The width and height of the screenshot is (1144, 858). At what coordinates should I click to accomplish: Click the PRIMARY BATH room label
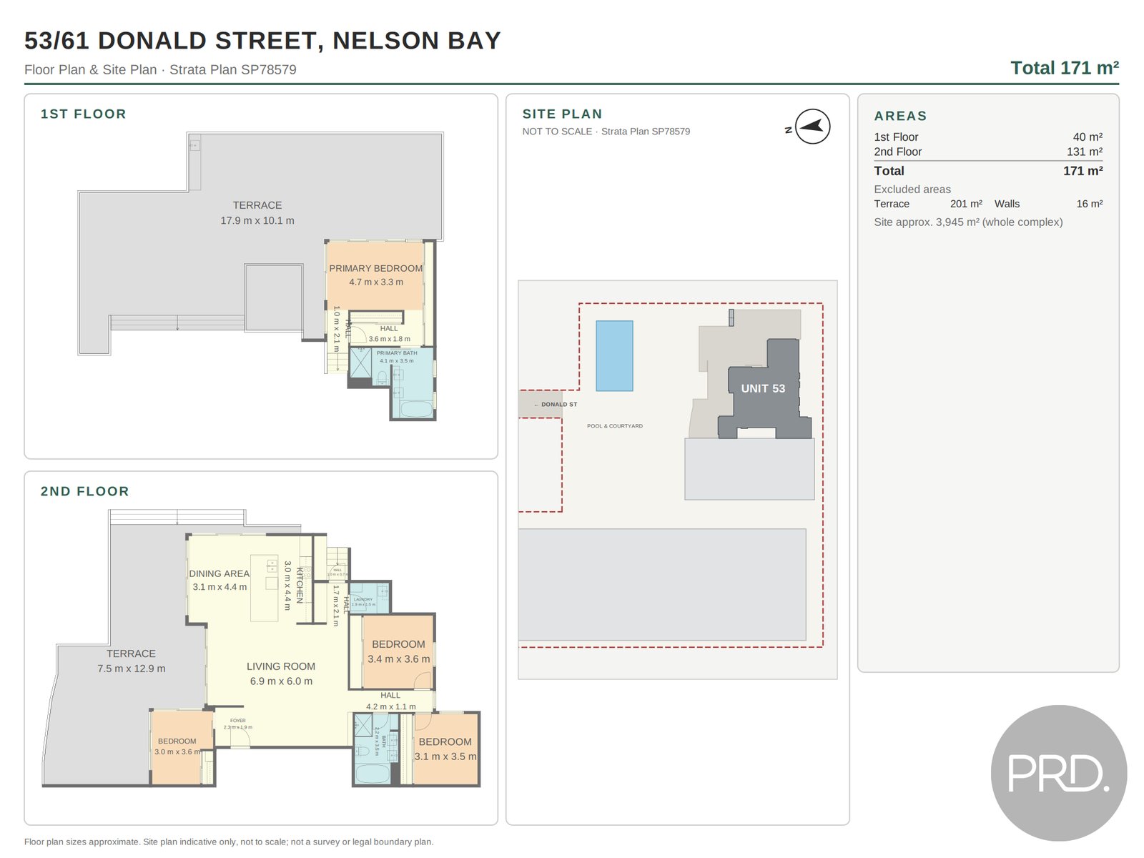(x=397, y=357)
